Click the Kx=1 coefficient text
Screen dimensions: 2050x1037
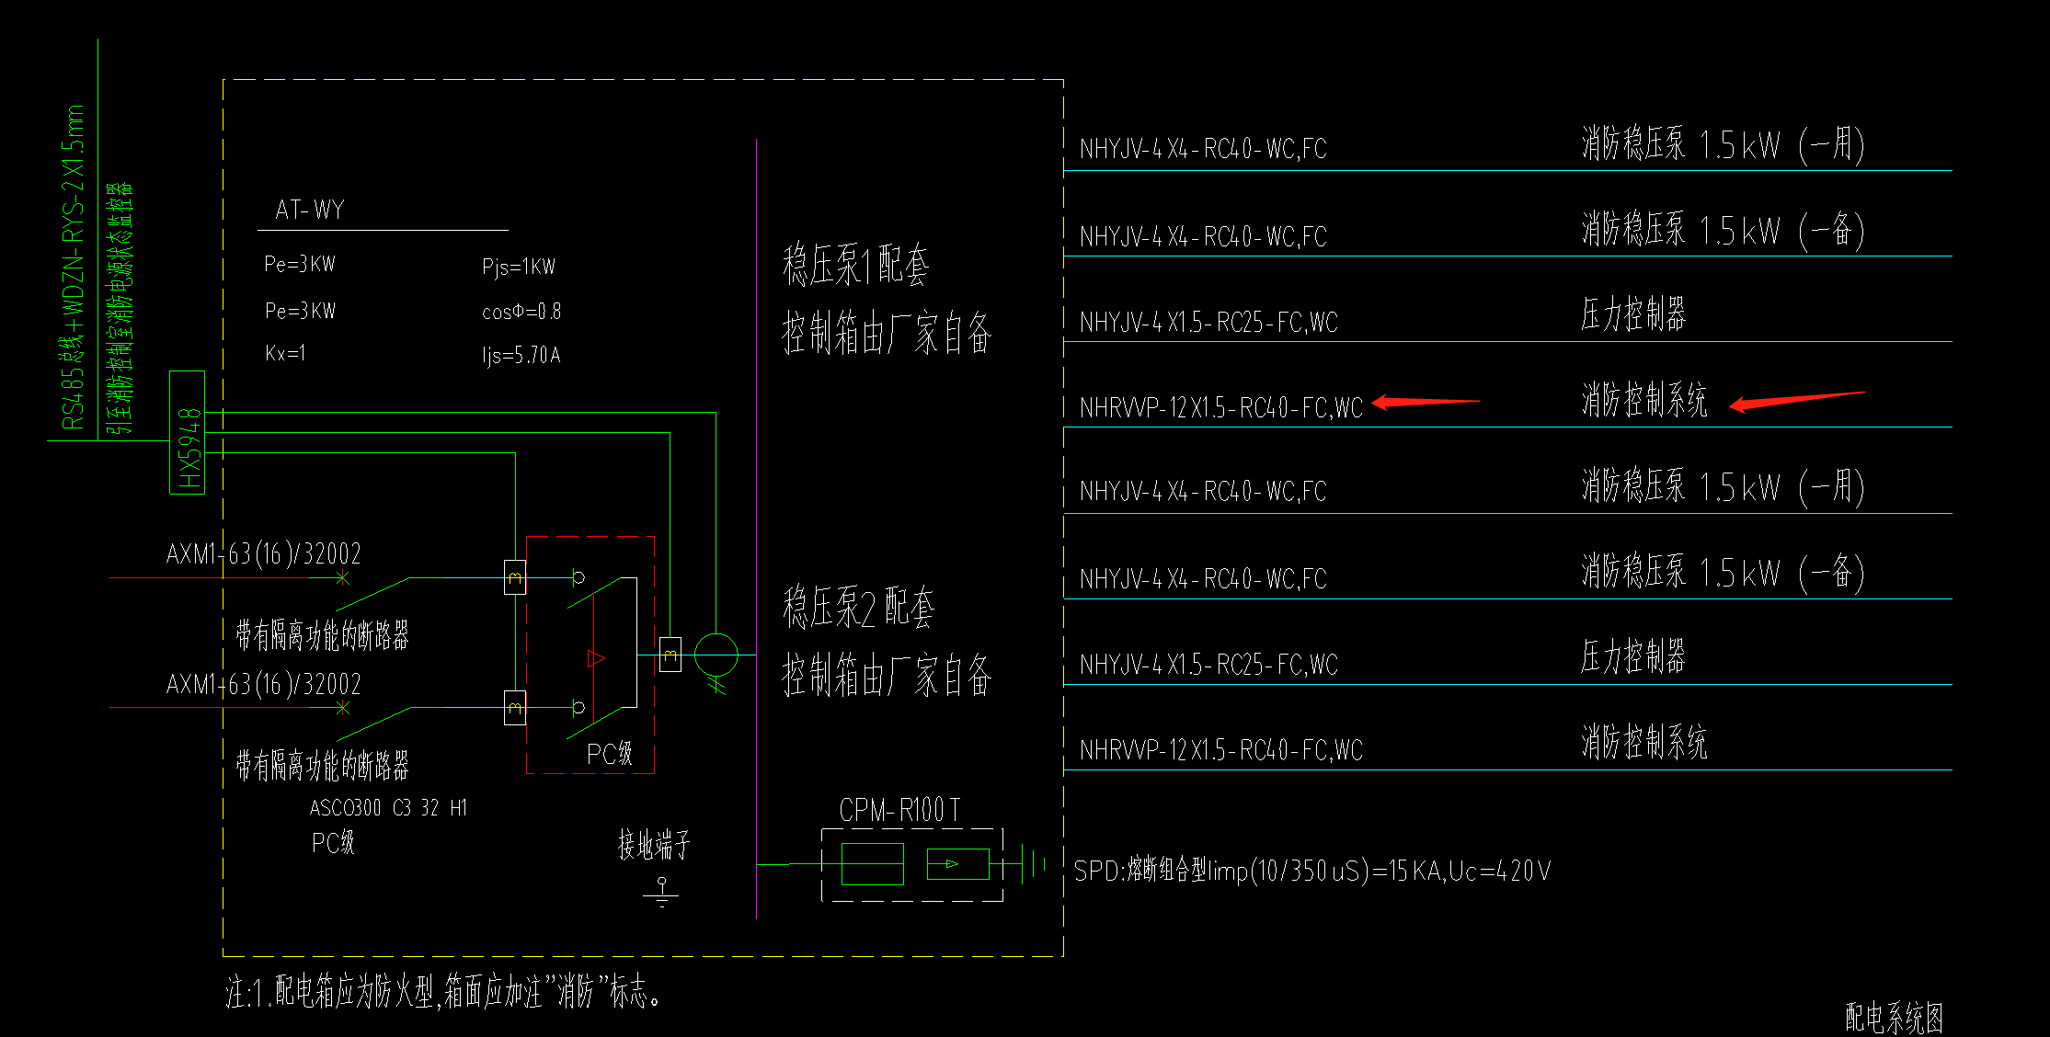point(285,354)
